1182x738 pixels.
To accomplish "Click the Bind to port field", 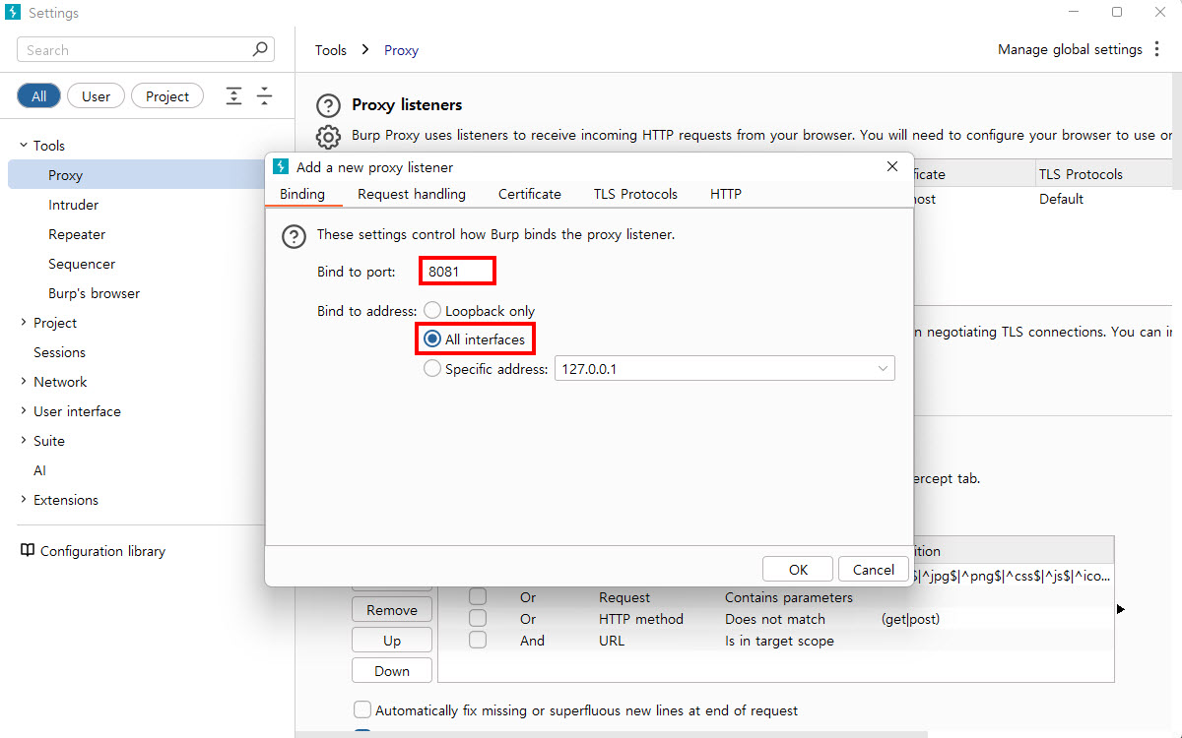I will tap(456, 271).
